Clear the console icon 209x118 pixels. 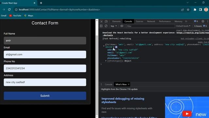(106, 26)
